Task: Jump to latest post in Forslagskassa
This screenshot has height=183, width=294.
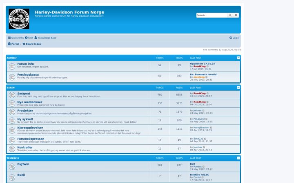Action: [x=207, y=77]
